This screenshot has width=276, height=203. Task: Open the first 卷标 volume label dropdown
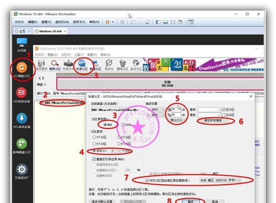pyautogui.click(x=209, y=110)
